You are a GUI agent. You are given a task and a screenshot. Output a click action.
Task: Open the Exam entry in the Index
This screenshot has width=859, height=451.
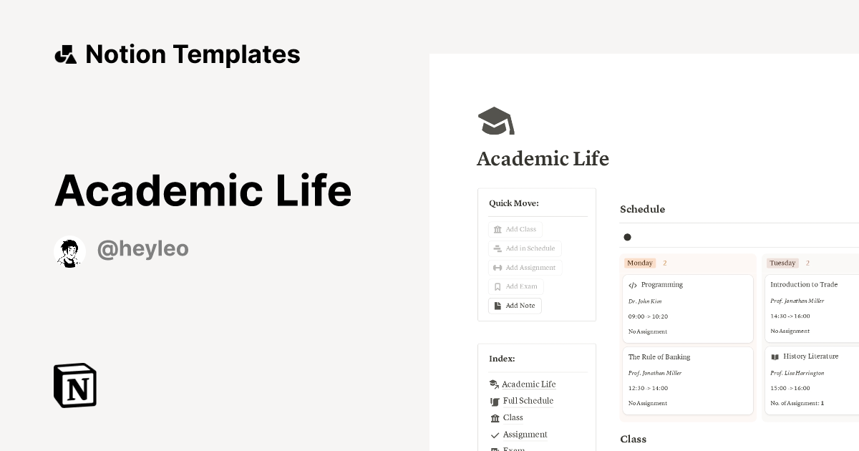[513, 449]
